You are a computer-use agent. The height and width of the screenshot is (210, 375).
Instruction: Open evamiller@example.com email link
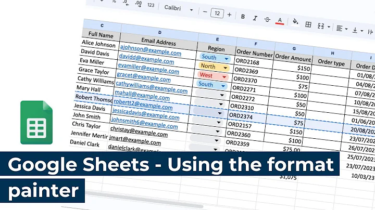coord(148,68)
